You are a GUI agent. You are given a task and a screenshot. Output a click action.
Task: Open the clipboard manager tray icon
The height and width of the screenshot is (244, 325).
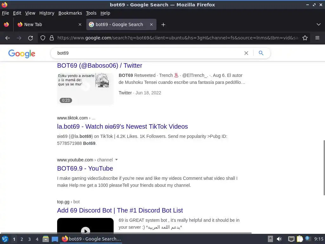[300, 239]
